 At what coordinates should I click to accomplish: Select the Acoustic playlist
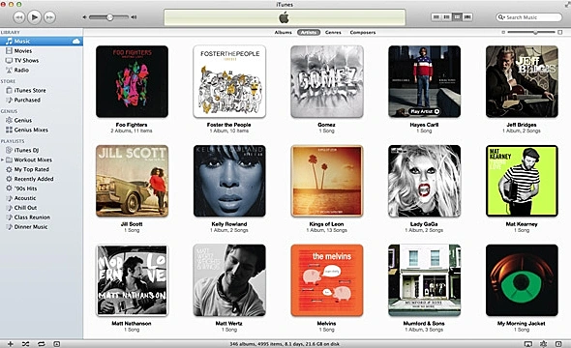pyautogui.click(x=24, y=198)
